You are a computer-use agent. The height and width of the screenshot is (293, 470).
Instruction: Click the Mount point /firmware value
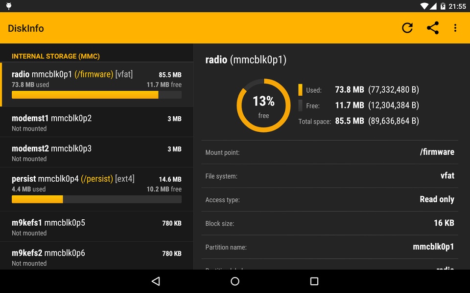tap(437, 152)
